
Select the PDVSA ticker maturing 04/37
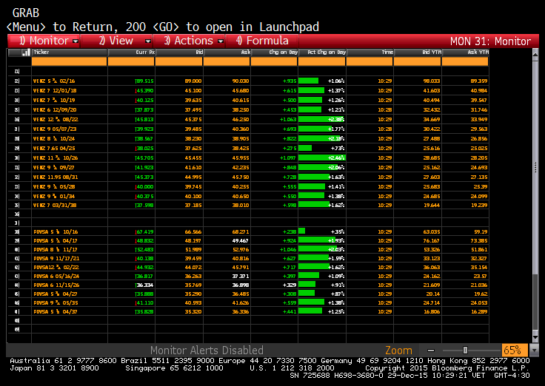[56, 312]
